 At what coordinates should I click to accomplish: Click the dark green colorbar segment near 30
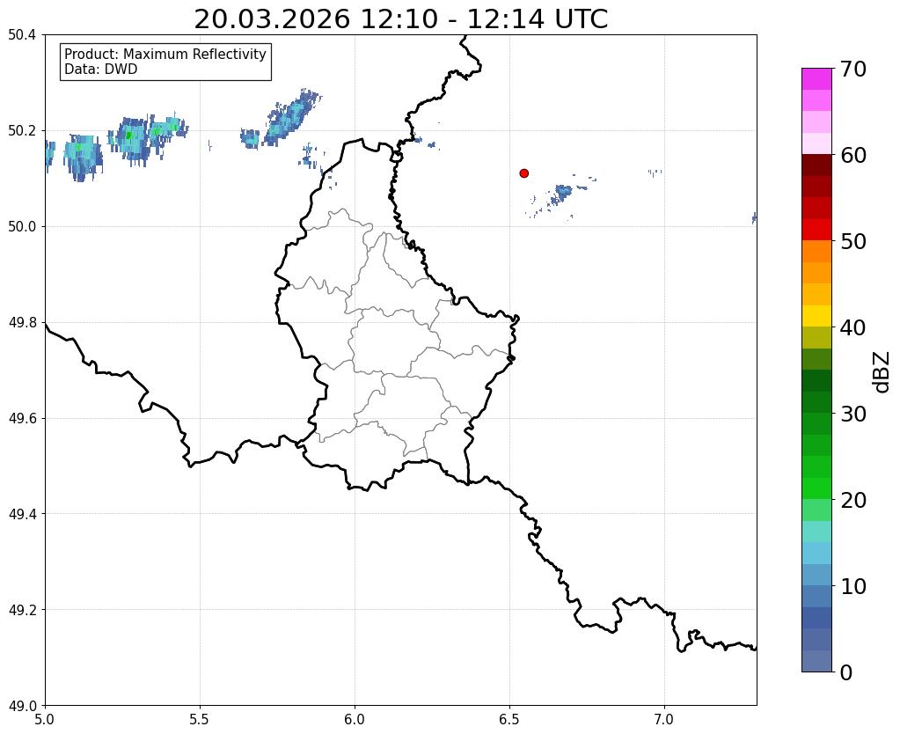pyautogui.click(x=816, y=402)
